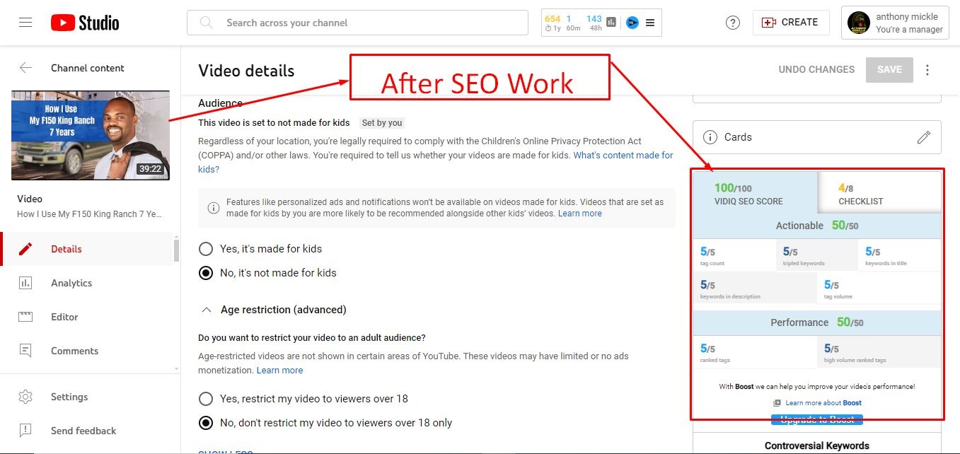The image size is (960, 454).
Task: Select 'No, it's not made for kids'
Action: pyautogui.click(x=206, y=273)
